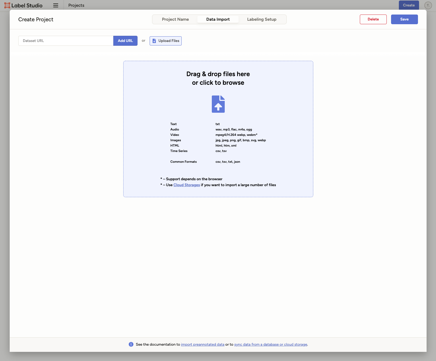The height and width of the screenshot is (361, 436).
Task: Click the large upload file icon
Action: (x=218, y=104)
